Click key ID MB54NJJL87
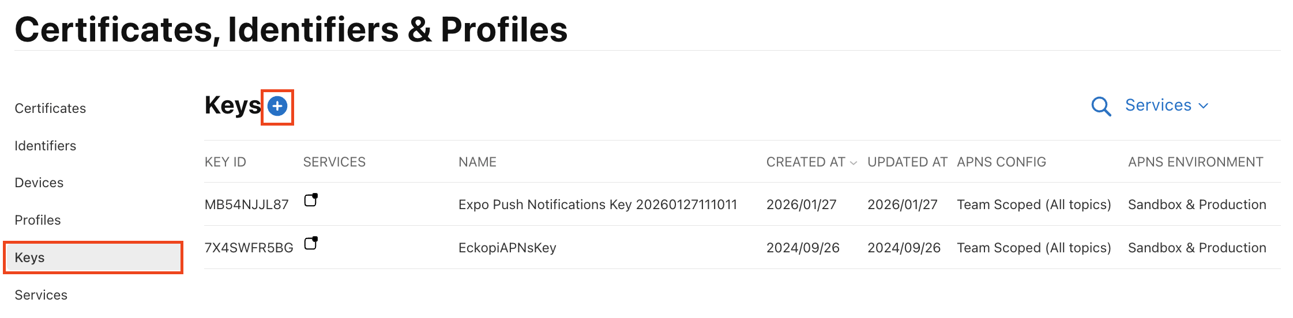This screenshot has height=318, width=1293. (246, 205)
